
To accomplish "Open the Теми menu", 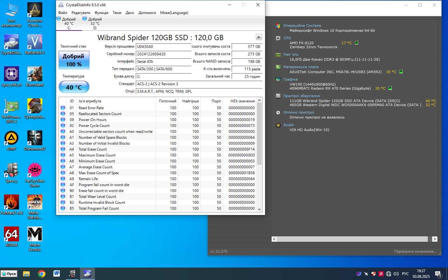I will pyautogui.click(x=117, y=13).
